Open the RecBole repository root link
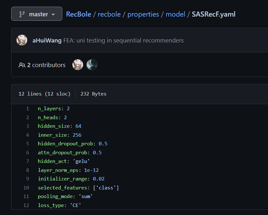Image resolution: width=268 pixels, height=215 pixels. tap(79, 14)
